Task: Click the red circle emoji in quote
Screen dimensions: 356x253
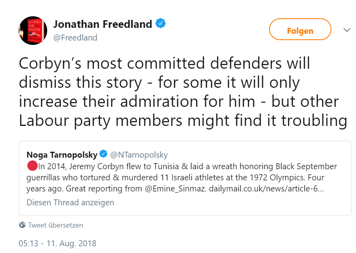Action: [x=32, y=166]
